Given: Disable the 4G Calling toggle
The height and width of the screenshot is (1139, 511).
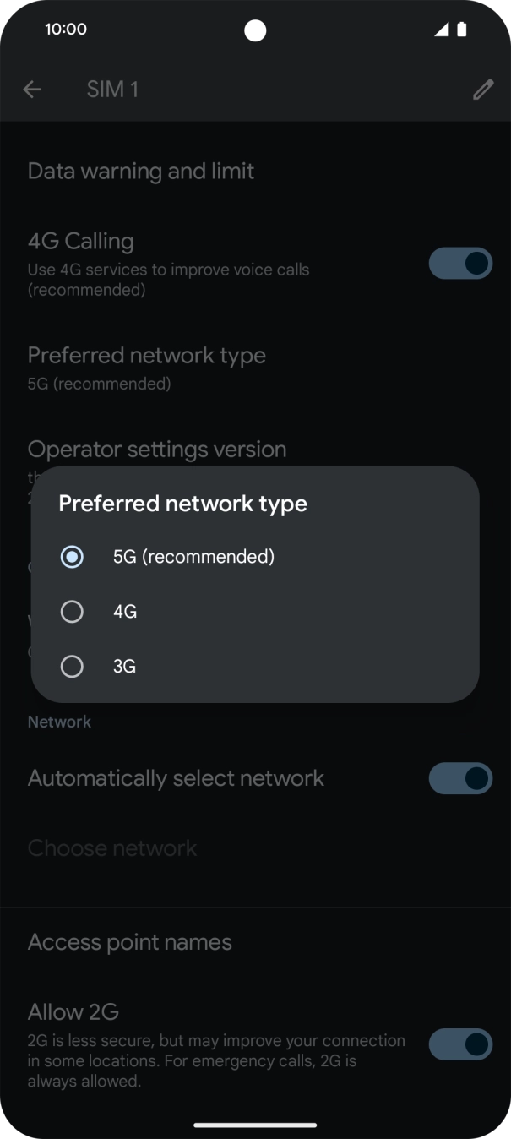Looking at the screenshot, I should point(460,263).
